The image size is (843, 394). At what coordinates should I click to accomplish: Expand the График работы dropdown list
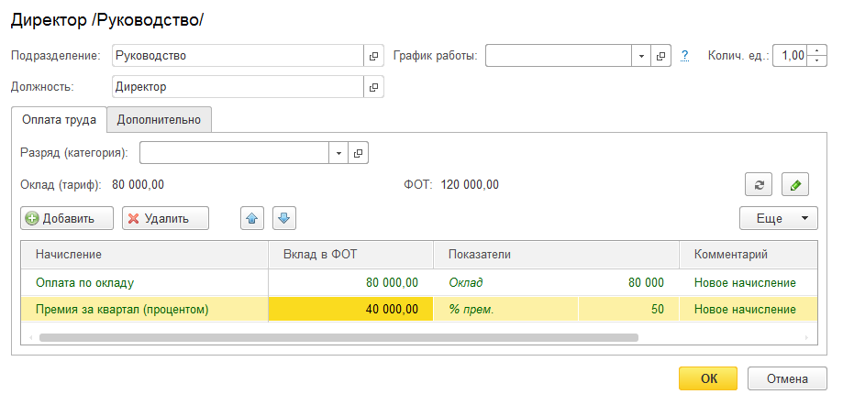(641, 56)
